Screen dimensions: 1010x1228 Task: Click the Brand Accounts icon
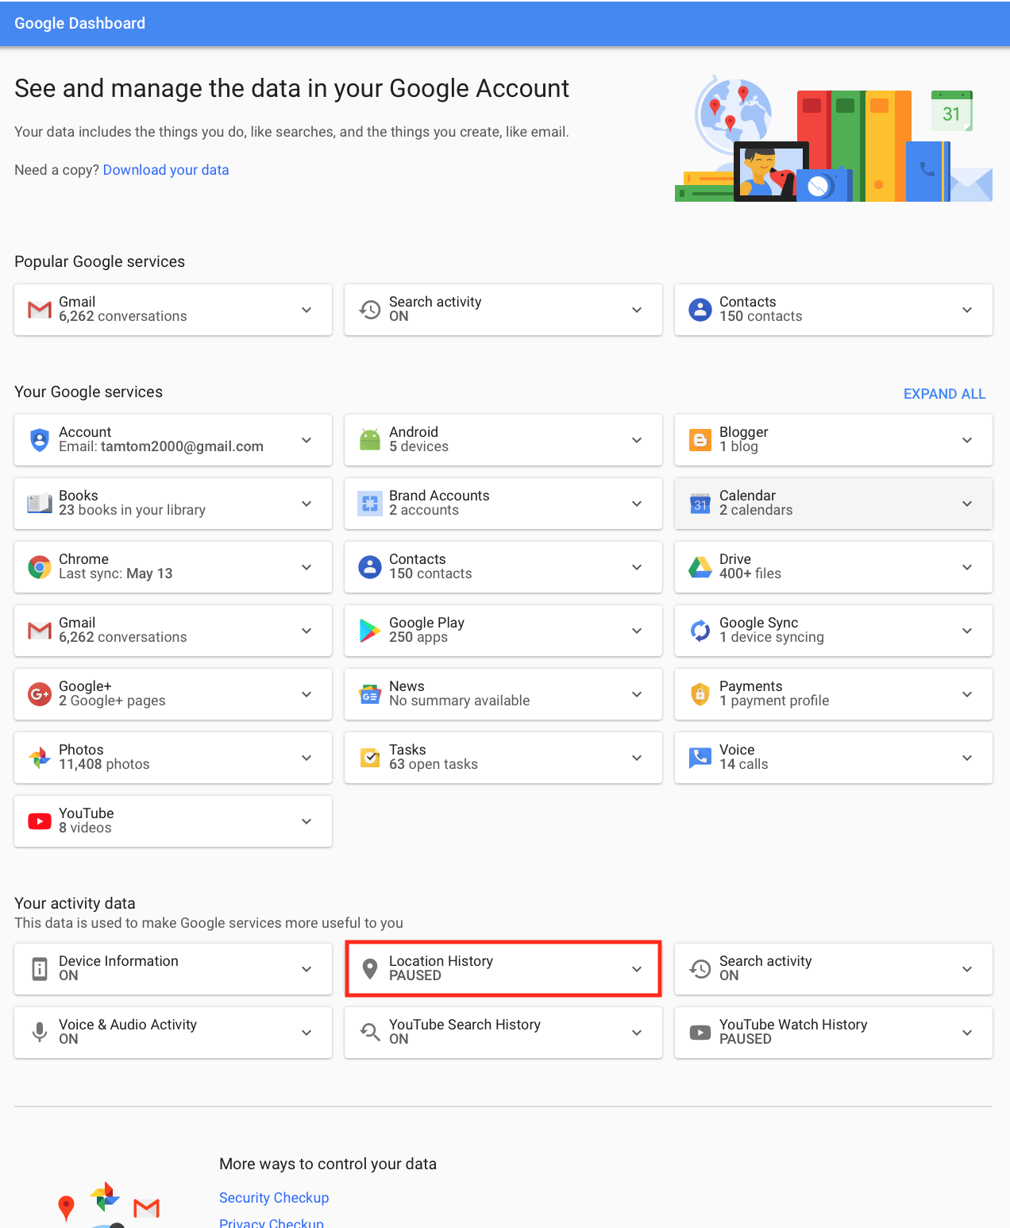coord(370,504)
